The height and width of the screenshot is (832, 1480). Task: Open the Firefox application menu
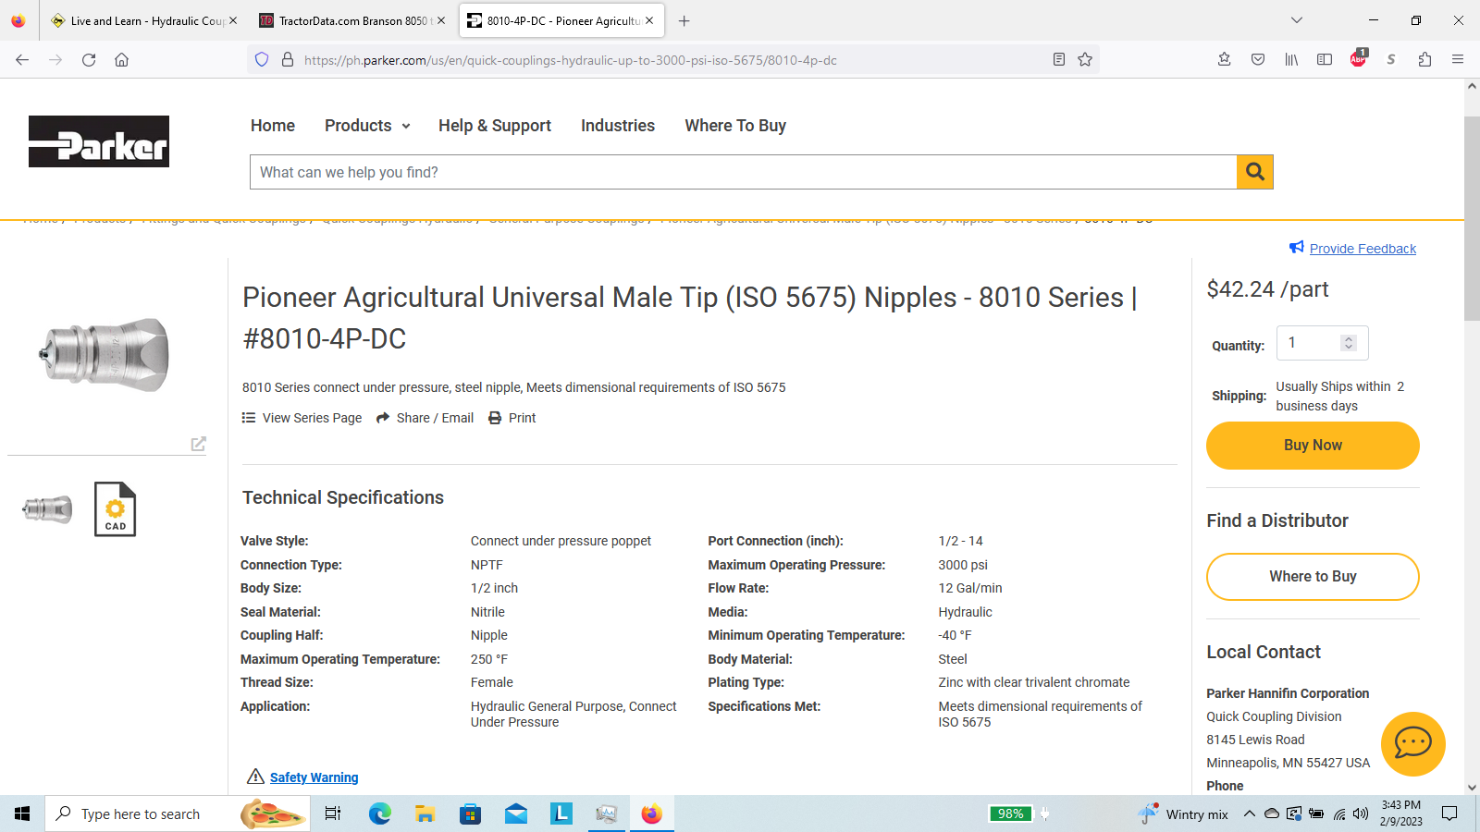tap(1458, 60)
